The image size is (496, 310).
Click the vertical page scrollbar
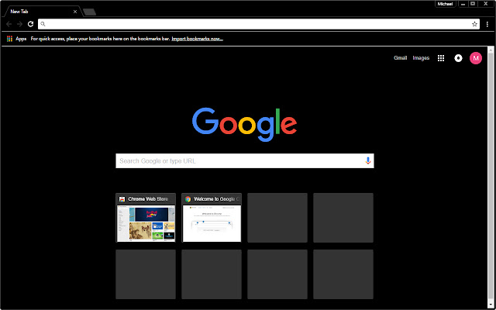point(491,177)
